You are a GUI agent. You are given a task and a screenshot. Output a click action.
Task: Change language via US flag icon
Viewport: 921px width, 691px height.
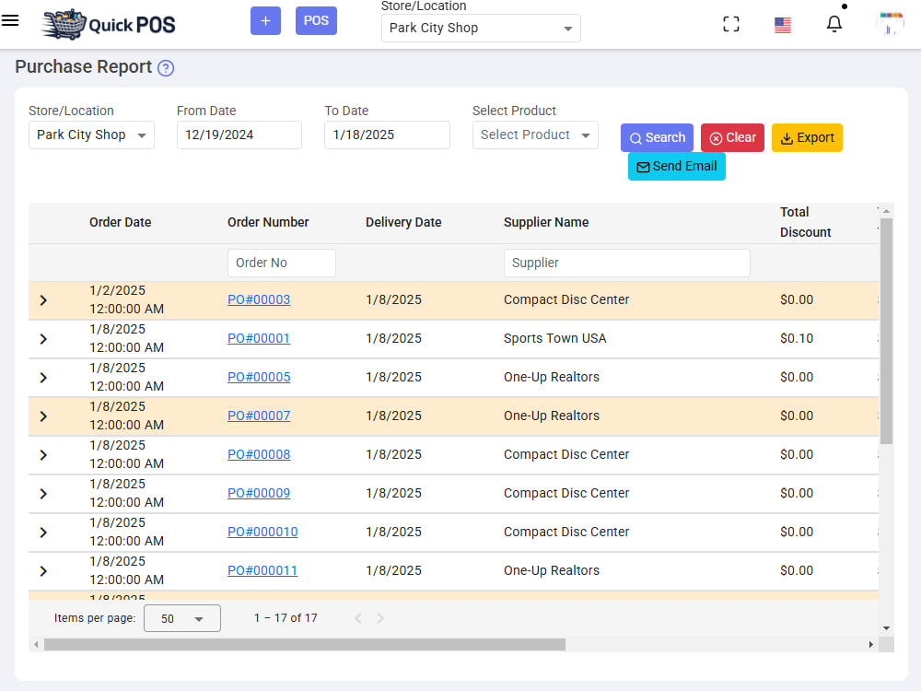tap(782, 25)
